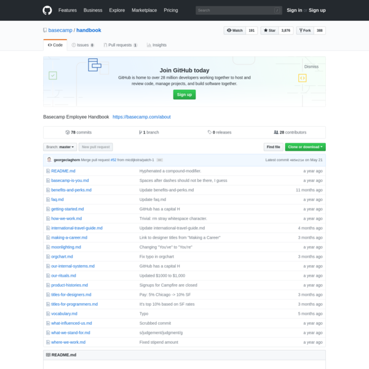
Task: Open international-travel-guide.md file
Action: (77, 228)
